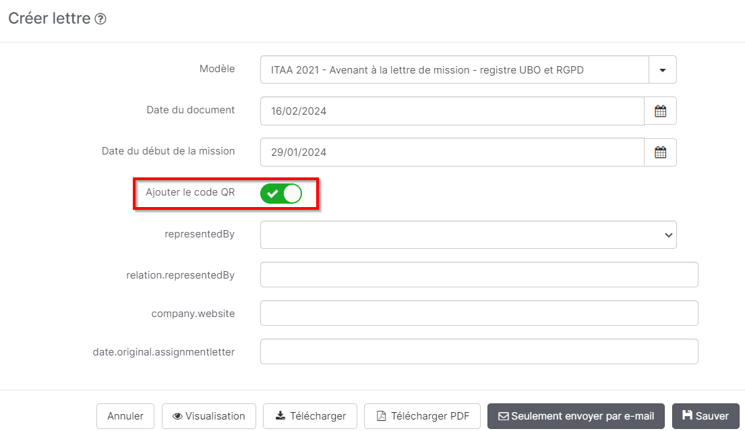Select the Date du document text field

[452, 110]
